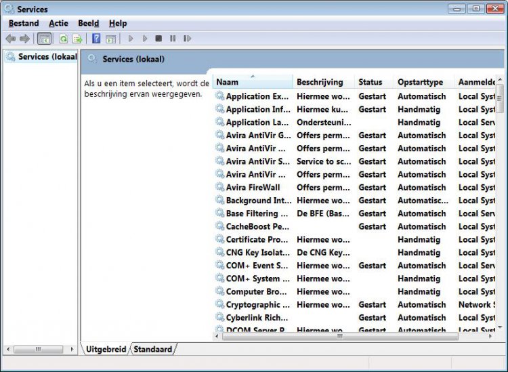508x372 pixels.
Task: Click the service list's horizontal scrollbar thumb
Action: [x=340, y=336]
